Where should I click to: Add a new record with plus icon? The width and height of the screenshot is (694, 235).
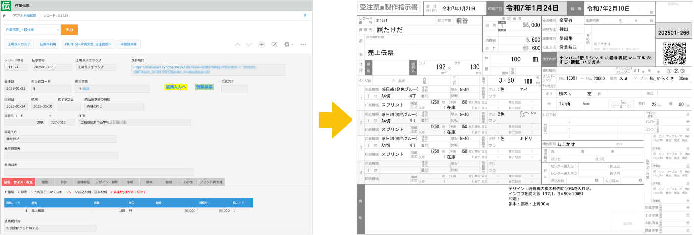tap(262, 44)
